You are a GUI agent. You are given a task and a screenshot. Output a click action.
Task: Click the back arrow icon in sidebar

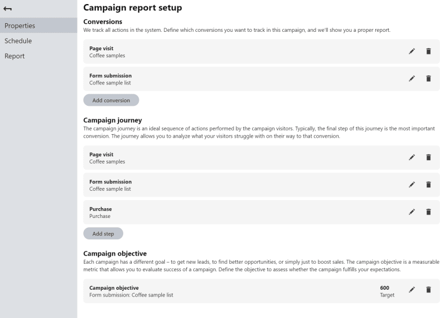pos(8,8)
